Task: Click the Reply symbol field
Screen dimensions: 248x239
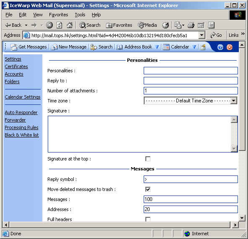Action: coord(191,179)
